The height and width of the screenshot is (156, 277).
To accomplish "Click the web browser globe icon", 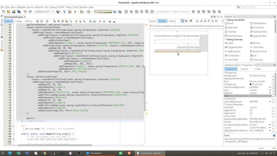I will coord(58,12).
